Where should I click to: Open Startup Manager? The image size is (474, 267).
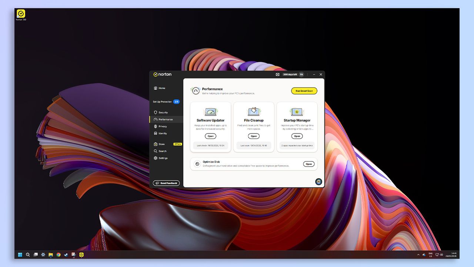coord(297,136)
